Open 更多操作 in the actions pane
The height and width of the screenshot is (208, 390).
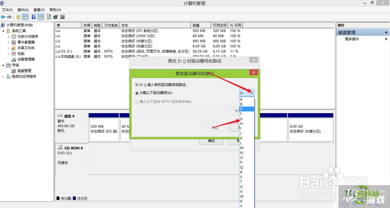(352, 39)
